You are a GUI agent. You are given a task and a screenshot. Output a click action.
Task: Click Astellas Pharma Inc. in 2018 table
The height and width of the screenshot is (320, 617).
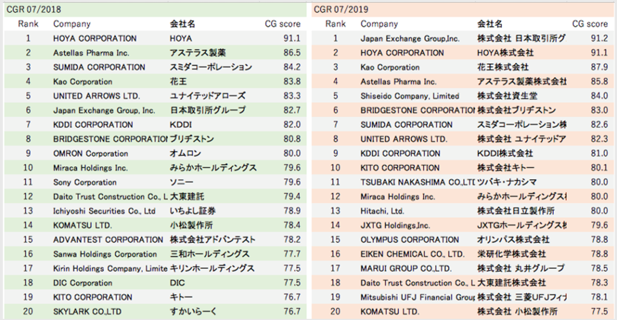click(x=92, y=53)
